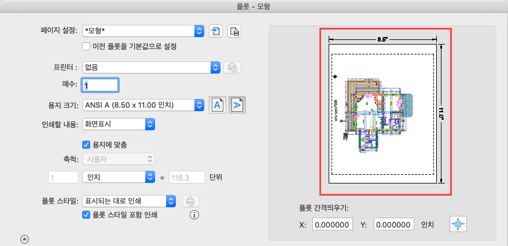
Task: Toggle 이전 플롯을 기본값으로 설정 checkbox
Action: [x=86, y=46]
